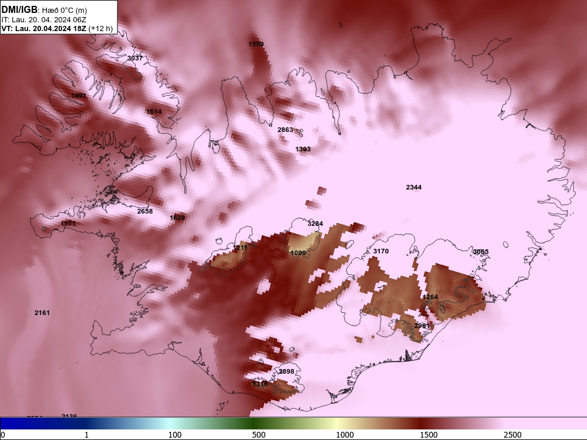Click the 1614 height label
This screenshot has width=587, height=440.
pos(154,111)
